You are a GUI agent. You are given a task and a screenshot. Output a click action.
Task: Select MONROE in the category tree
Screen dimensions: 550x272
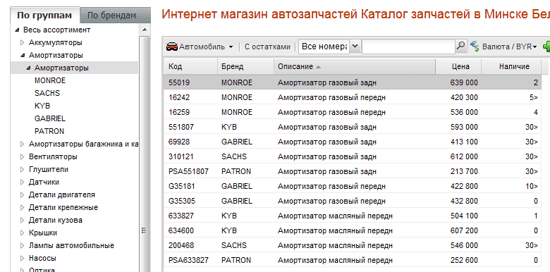click(50, 80)
